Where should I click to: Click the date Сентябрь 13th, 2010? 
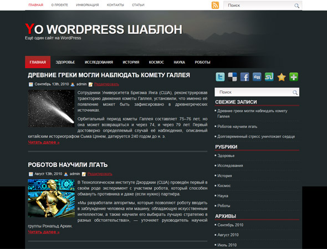click(52, 84)
